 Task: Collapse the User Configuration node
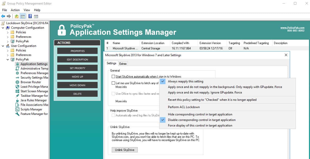(3, 46)
